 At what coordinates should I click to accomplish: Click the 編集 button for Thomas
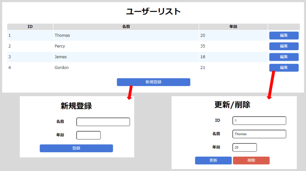pos(284,35)
